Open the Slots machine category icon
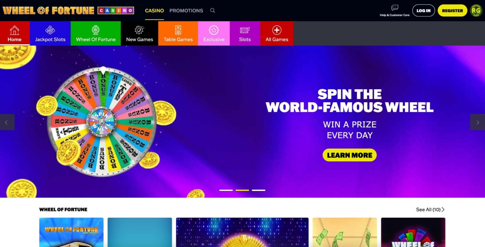 (245, 30)
